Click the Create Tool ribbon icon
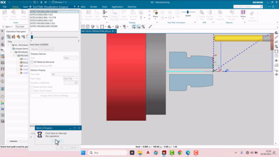This screenshot has height=157, width=279. click(5, 15)
